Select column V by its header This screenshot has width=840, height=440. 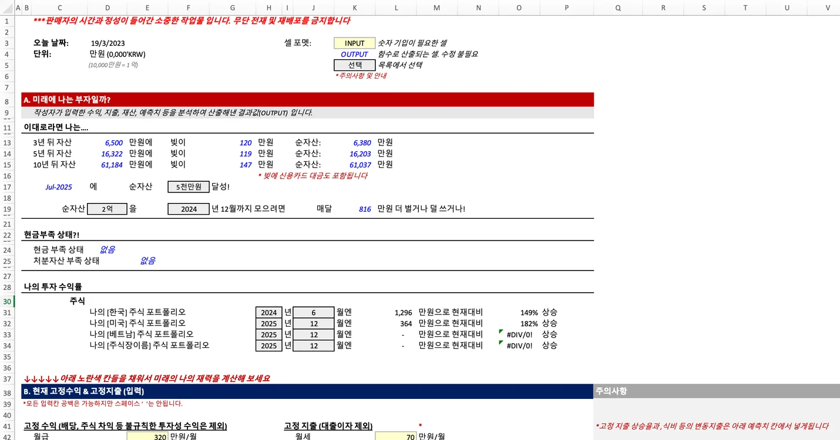[828, 8]
